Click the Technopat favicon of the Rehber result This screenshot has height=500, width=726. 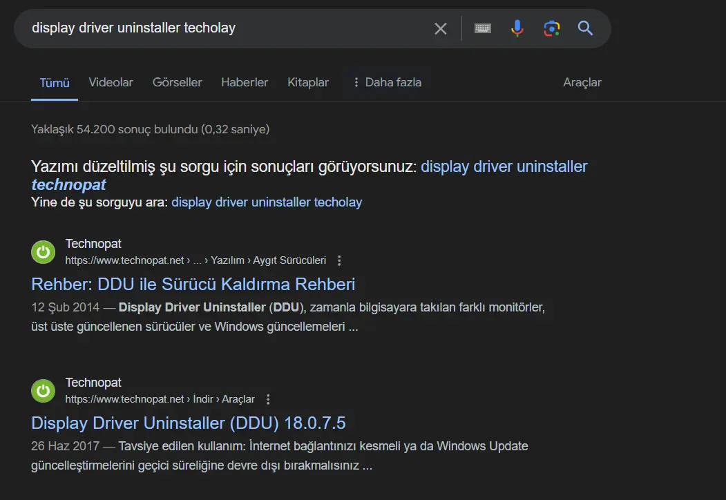[43, 252]
